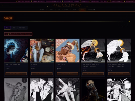The width and height of the screenshot is (135, 101).
Task: Open the Art section in navigation
Action: click(x=59, y=10)
